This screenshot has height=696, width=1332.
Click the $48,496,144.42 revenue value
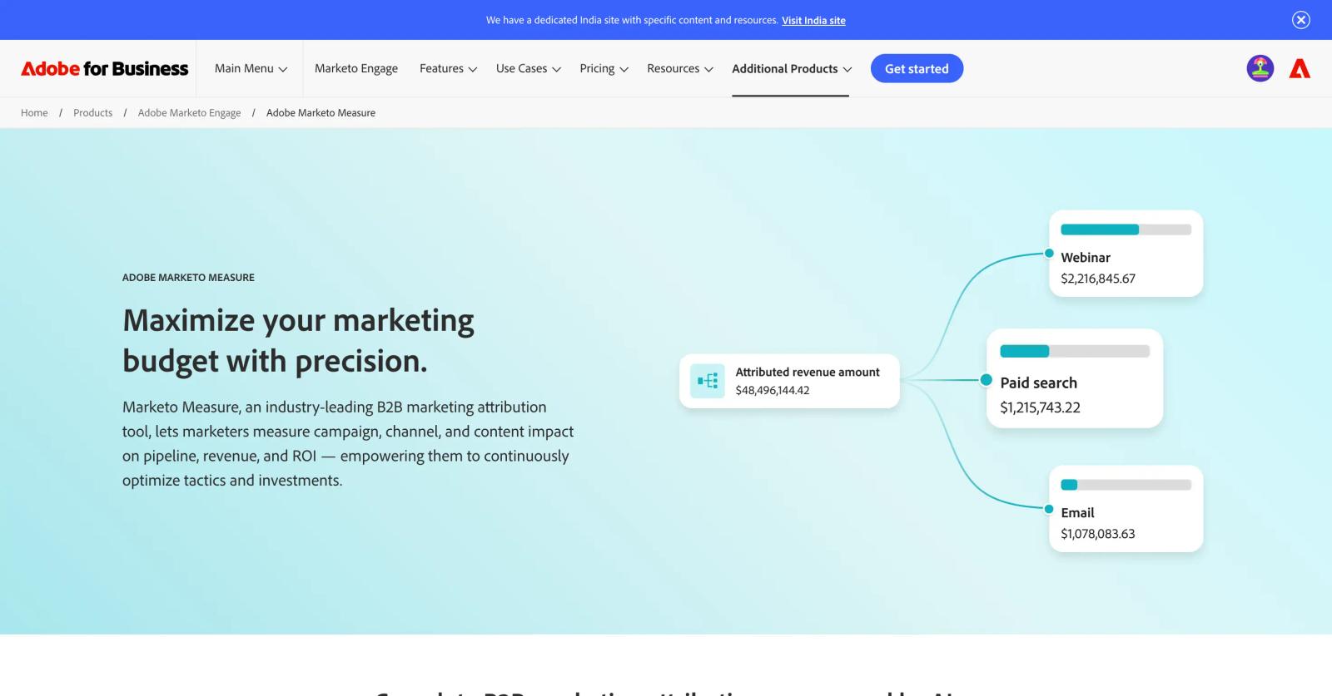click(773, 390)
